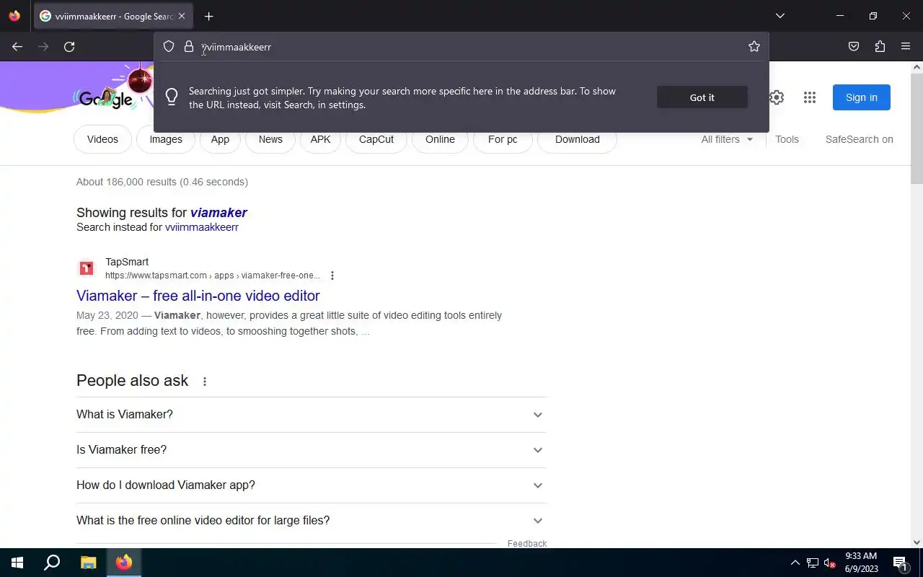Open the Save to Pocket icon
Viewport: 923px width, 577px height.
pyautogui.click(x=854, y=47)
